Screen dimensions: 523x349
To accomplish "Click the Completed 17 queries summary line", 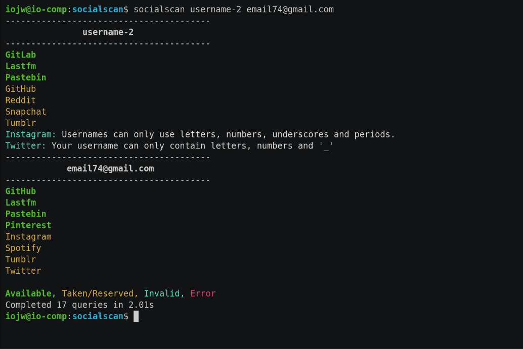I will (x=80, y=305).
